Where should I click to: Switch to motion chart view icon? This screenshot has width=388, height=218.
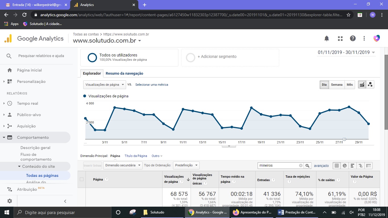point(370,85)
